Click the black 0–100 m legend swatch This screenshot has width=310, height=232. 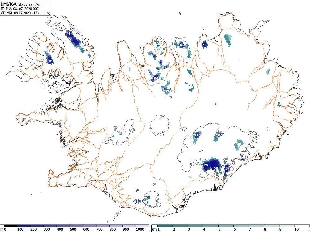[11, 226]
